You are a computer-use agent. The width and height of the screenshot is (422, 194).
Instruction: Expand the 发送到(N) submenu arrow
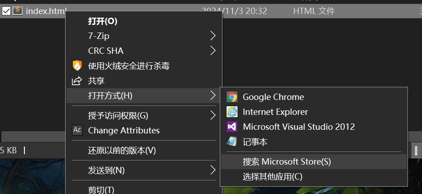coord(213,170)
